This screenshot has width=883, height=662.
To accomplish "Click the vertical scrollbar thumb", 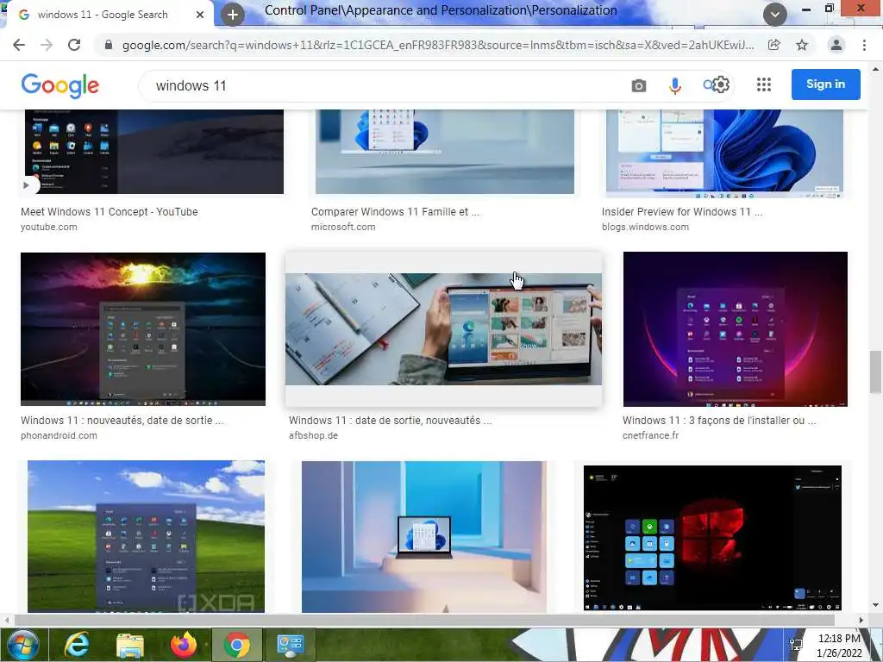I will (x=875, y=372).
